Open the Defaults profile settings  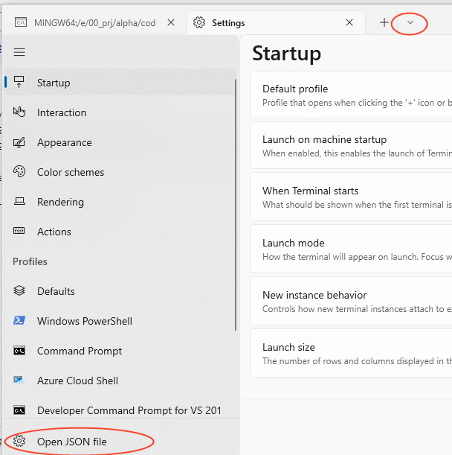coord(56,291)
